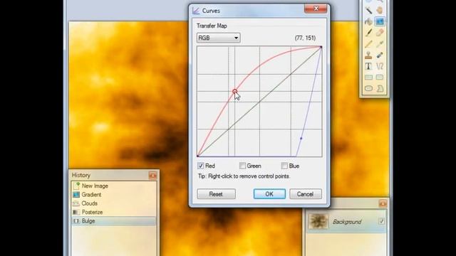This screenshot has height=256, width=456.
Task: Click the Cancel button
Action: click(306, 194)
